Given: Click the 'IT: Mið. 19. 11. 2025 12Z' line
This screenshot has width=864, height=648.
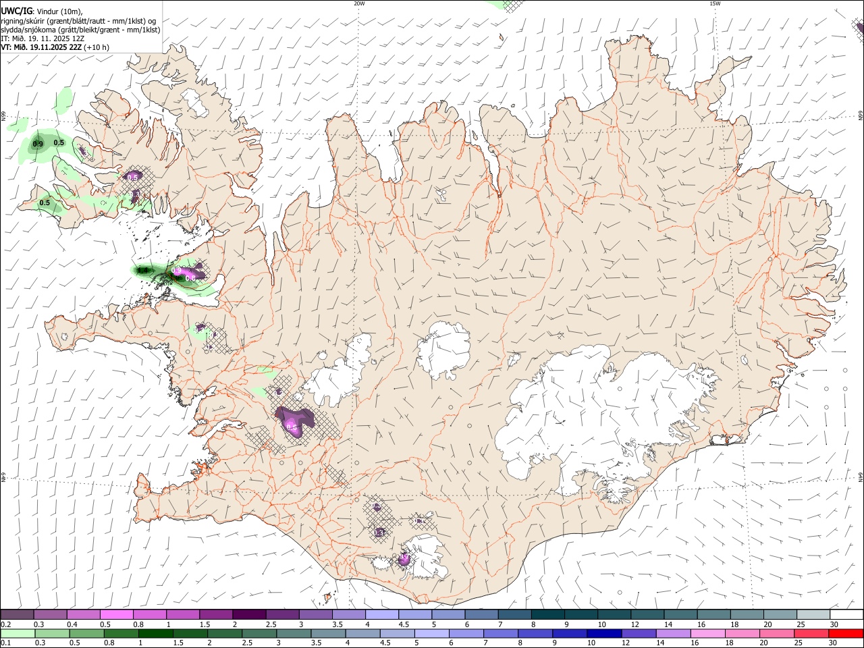Looking at the screenshot, I should coord(43,38).
